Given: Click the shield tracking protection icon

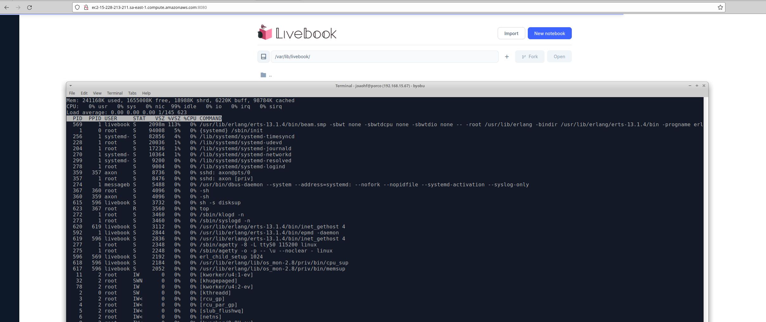Looking at the screenshot, I should pos(77,7).
